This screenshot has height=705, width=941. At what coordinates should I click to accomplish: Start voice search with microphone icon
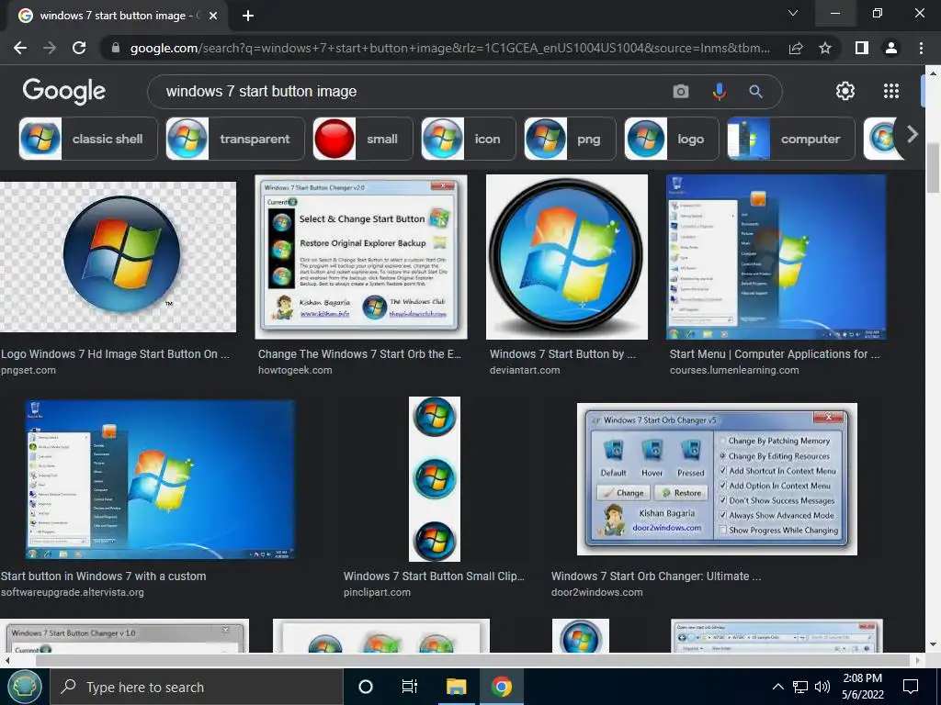[x=719, y=91]
